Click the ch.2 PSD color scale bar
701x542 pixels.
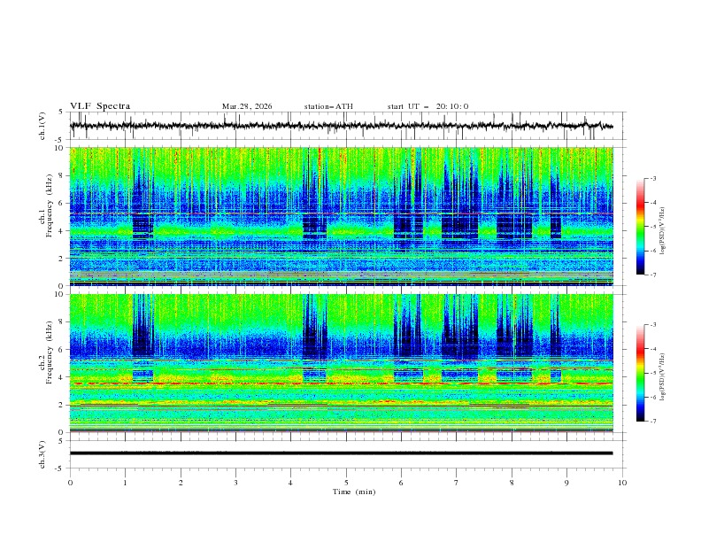(640, 373)
